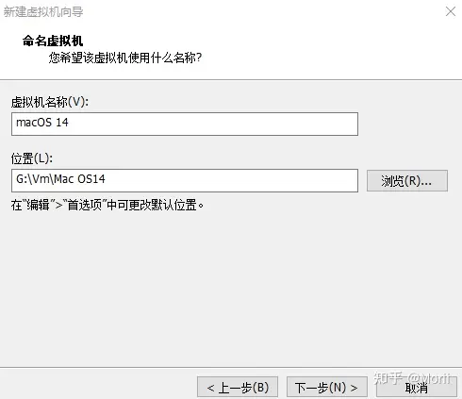Image resolution: width=462 pixels, height=399 pixels.
Task: Click the 位置(L): label
Action: tap(32, 158)
